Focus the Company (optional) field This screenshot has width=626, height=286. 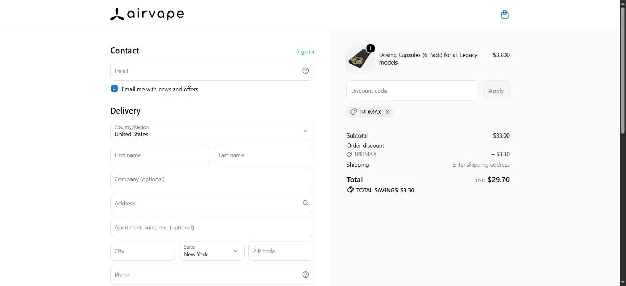[212, 179]
